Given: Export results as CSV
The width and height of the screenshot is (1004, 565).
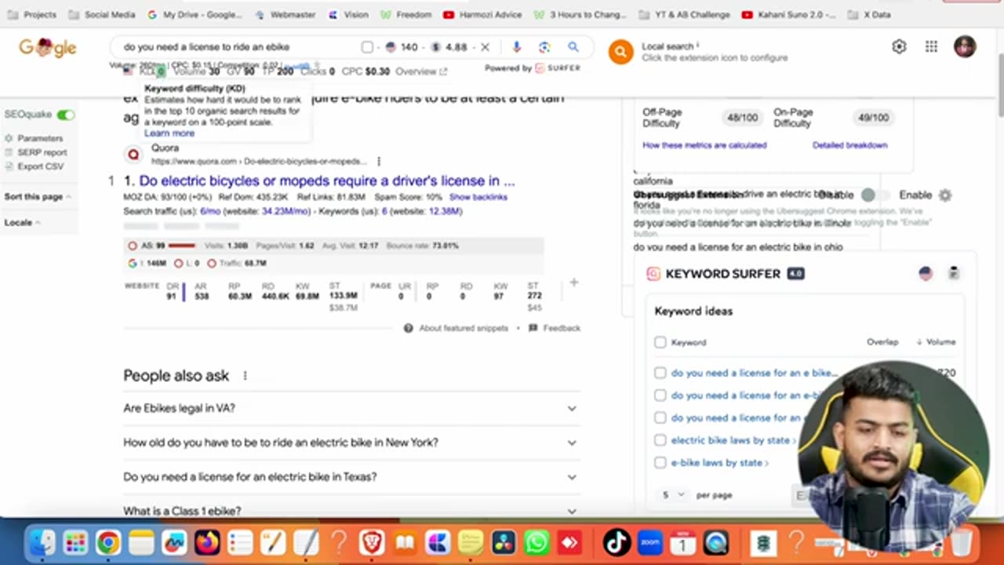Looking at the screenshot, I should pos(35,166).
